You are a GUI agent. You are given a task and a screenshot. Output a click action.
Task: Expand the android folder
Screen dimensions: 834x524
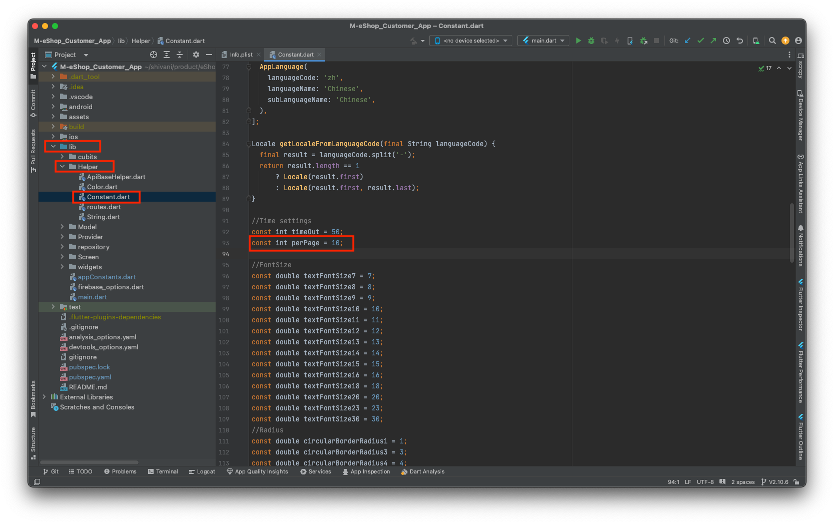53,107
